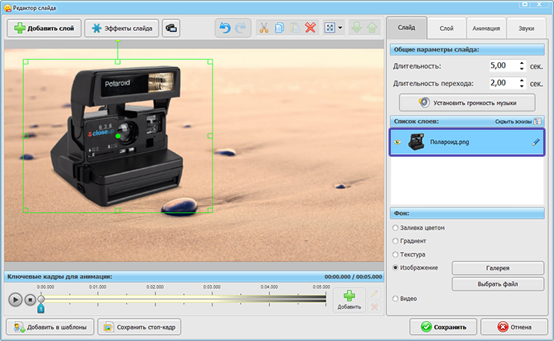Screen dimensions: 554x341
Task: Click the Polaroid camera image on canvas
Action: (118, 137)
